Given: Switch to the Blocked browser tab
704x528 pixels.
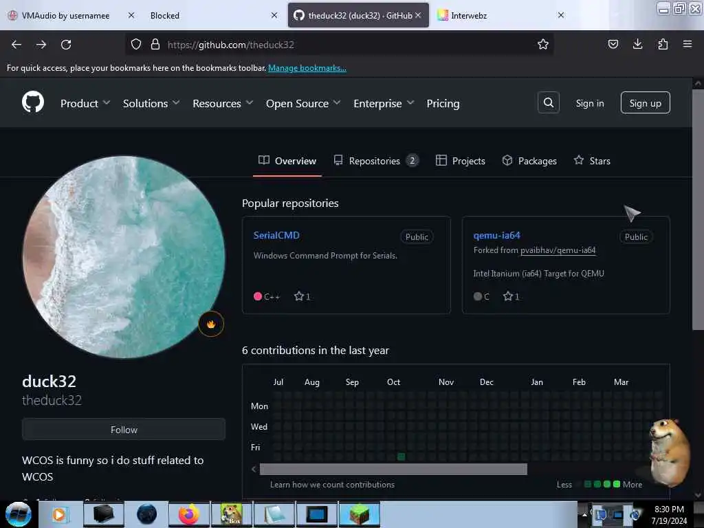Looking at the screenshot, I should 165,15.
